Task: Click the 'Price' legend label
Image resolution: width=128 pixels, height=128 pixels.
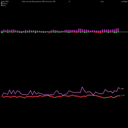Action: [x=4, y=6]
